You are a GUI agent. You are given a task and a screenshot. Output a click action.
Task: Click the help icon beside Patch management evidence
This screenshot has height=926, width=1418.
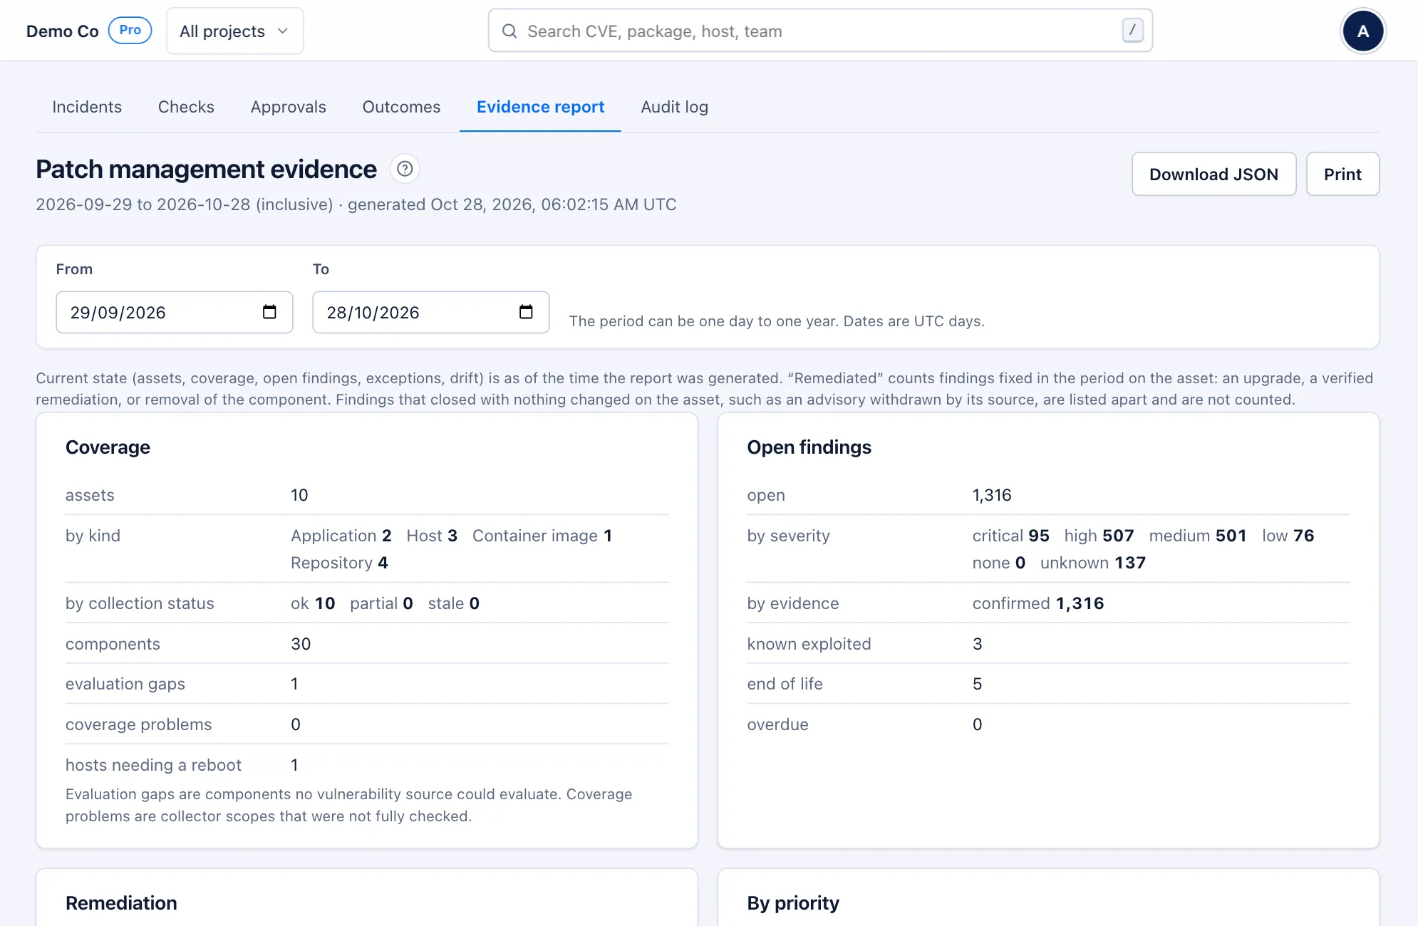tap(405, 169)
